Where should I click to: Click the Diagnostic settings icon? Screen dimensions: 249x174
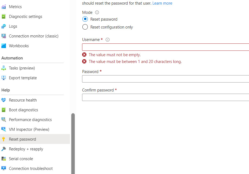click(4, 17)
